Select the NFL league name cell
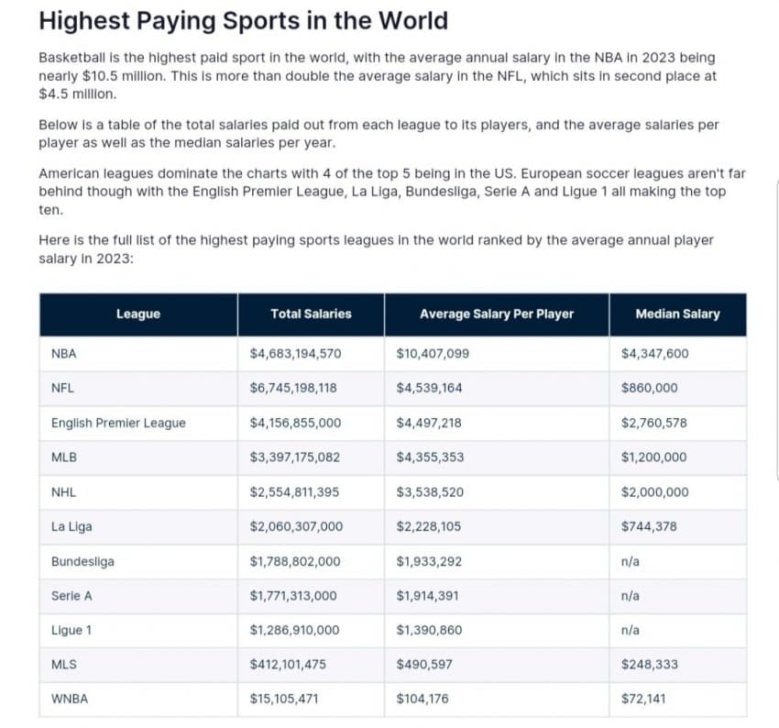The image size is (779, 728). (138, 388)
